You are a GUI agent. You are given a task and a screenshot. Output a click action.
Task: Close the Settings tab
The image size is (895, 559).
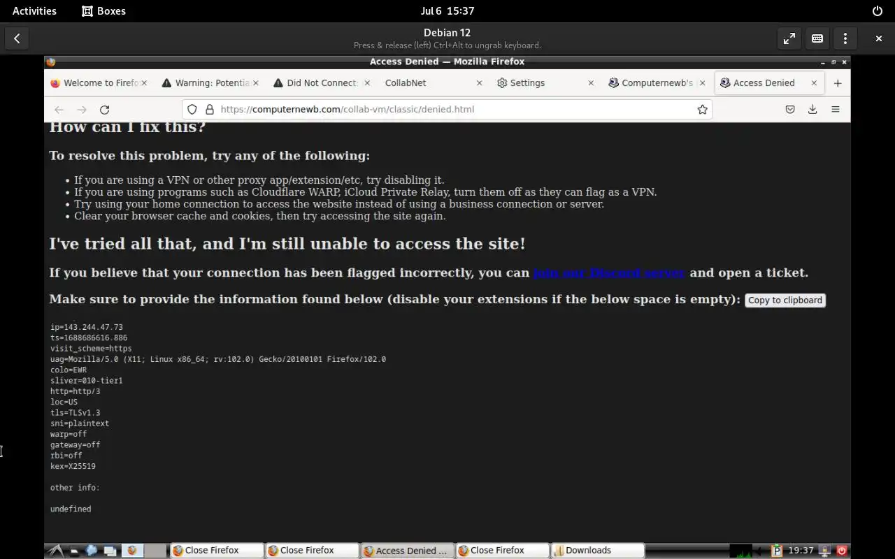pyautogui.click(x=591, y=83)
